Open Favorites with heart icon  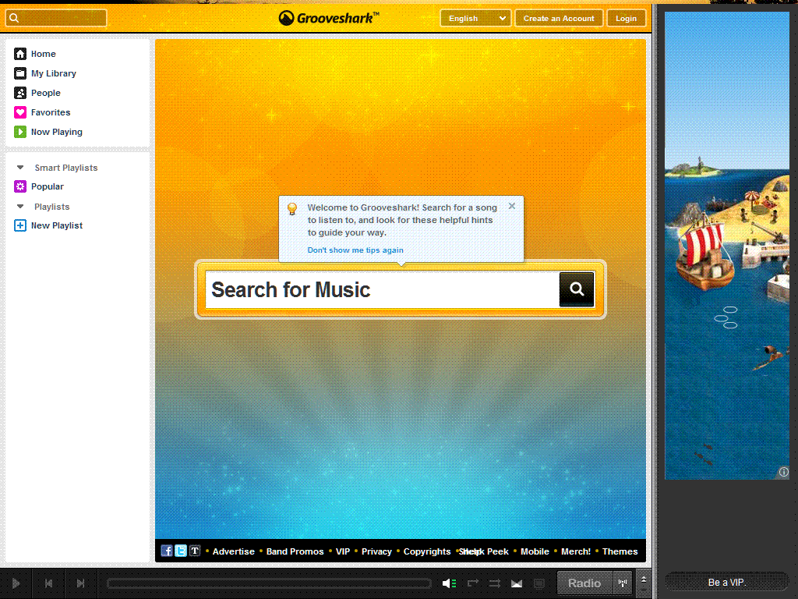tap(42, 112)
